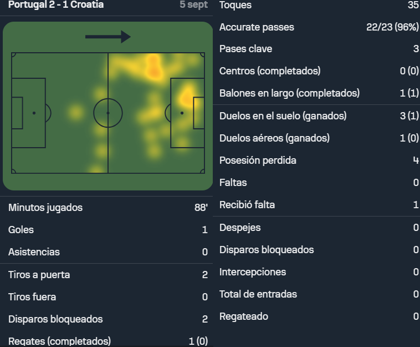Viewport: 420px width, 347px height.
Task: Click the attack direction arrow icon
Action: click(x=108, y=37)
